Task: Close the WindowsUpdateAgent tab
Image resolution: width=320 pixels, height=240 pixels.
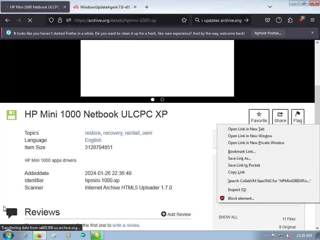Action: (135, 7)
